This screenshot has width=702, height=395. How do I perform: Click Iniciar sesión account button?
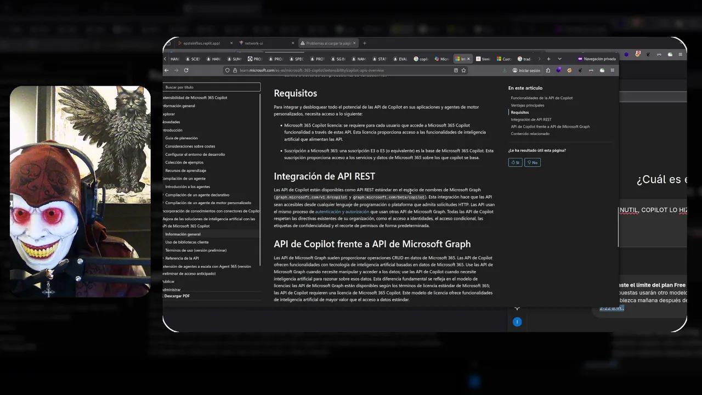coord(526,70)
